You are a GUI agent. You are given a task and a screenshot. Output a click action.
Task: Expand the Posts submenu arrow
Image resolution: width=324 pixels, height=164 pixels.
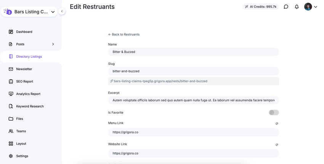pos(53,44)
